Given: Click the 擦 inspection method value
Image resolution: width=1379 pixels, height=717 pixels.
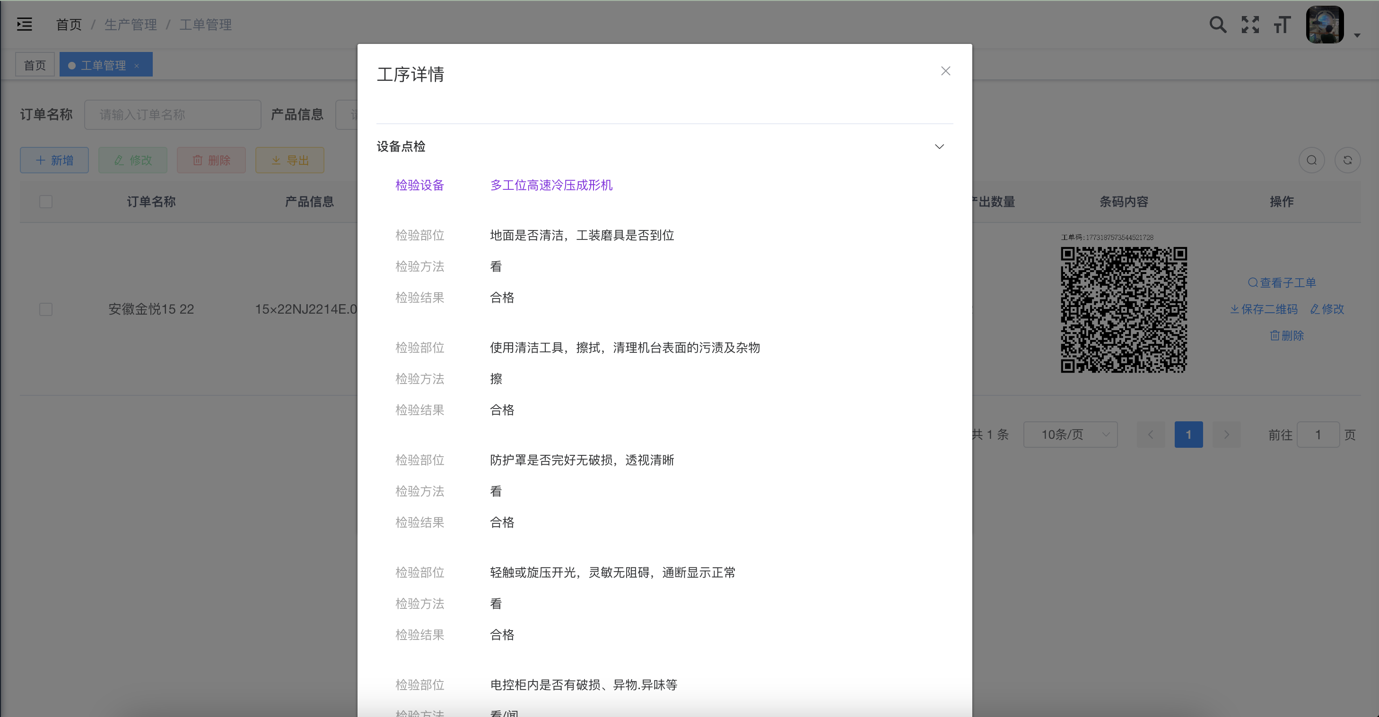Looking at the screenshot, I should (496, 378).
